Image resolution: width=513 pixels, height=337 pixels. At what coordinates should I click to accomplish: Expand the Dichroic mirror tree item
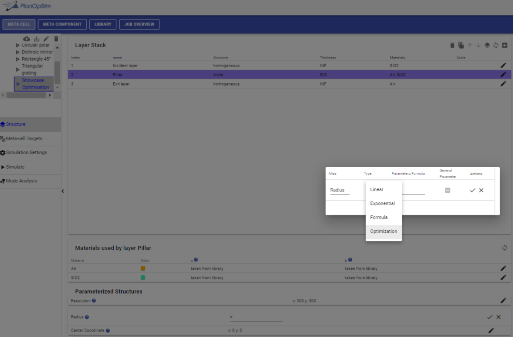pos(18,52)
